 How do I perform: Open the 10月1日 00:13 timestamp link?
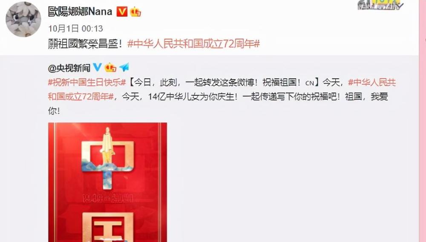[75, 28]
